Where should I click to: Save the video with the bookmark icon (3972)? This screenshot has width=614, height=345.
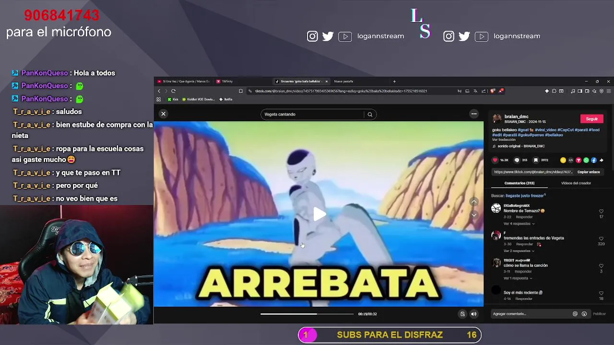[x=536, y=160]
